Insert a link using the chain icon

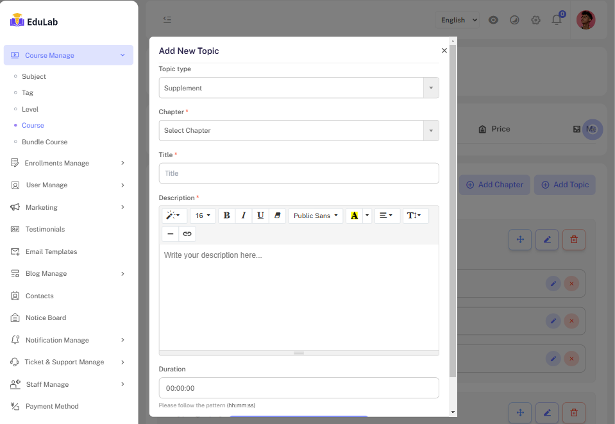click(x=187, y=234)
